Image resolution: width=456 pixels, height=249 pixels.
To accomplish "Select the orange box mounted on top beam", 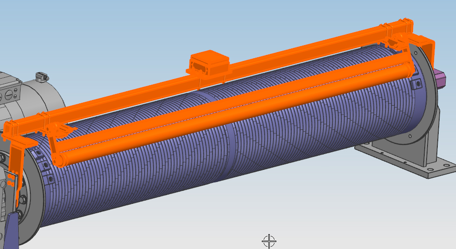I will click(208, 63).
